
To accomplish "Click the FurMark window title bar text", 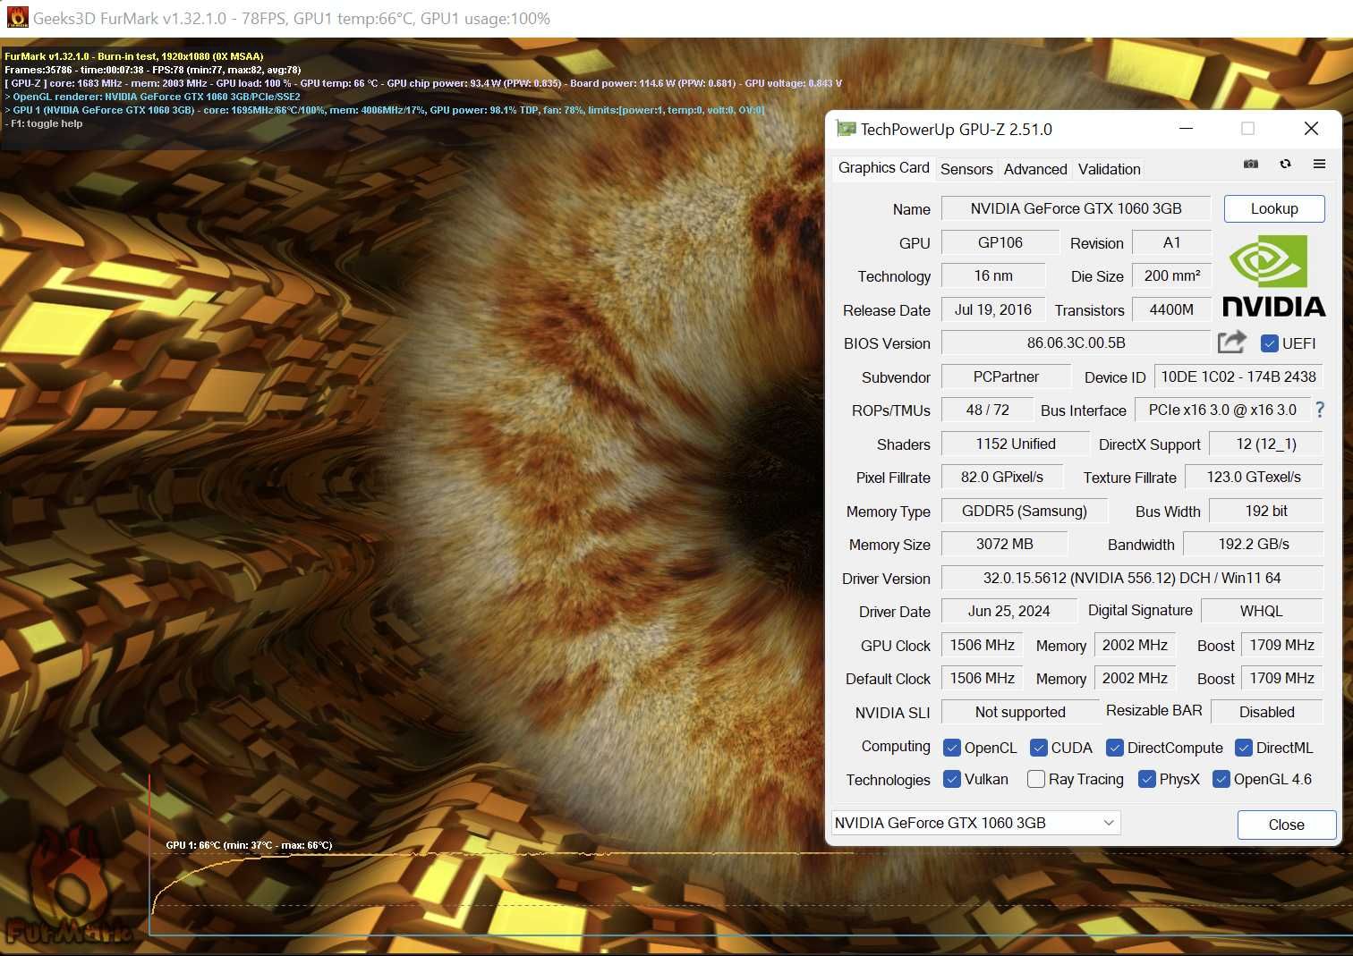I will pyautogui.click(x=292, y=19).
